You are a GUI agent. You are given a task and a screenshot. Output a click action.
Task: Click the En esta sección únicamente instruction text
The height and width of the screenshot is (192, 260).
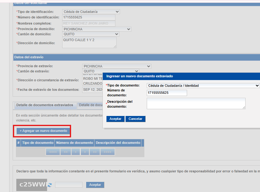click(x=59, y=116)
